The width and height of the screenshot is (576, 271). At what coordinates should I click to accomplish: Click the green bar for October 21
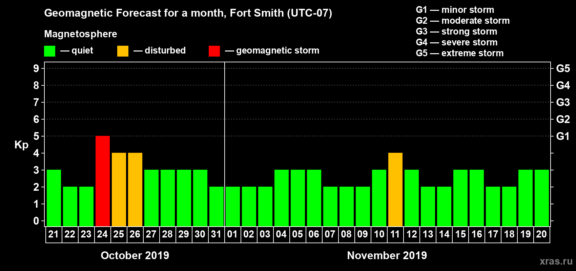pyautogui.click(x=54, y=198)
